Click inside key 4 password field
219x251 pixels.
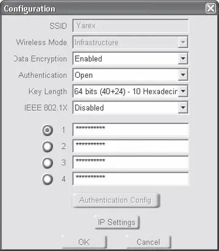click(x=131, y=179)
